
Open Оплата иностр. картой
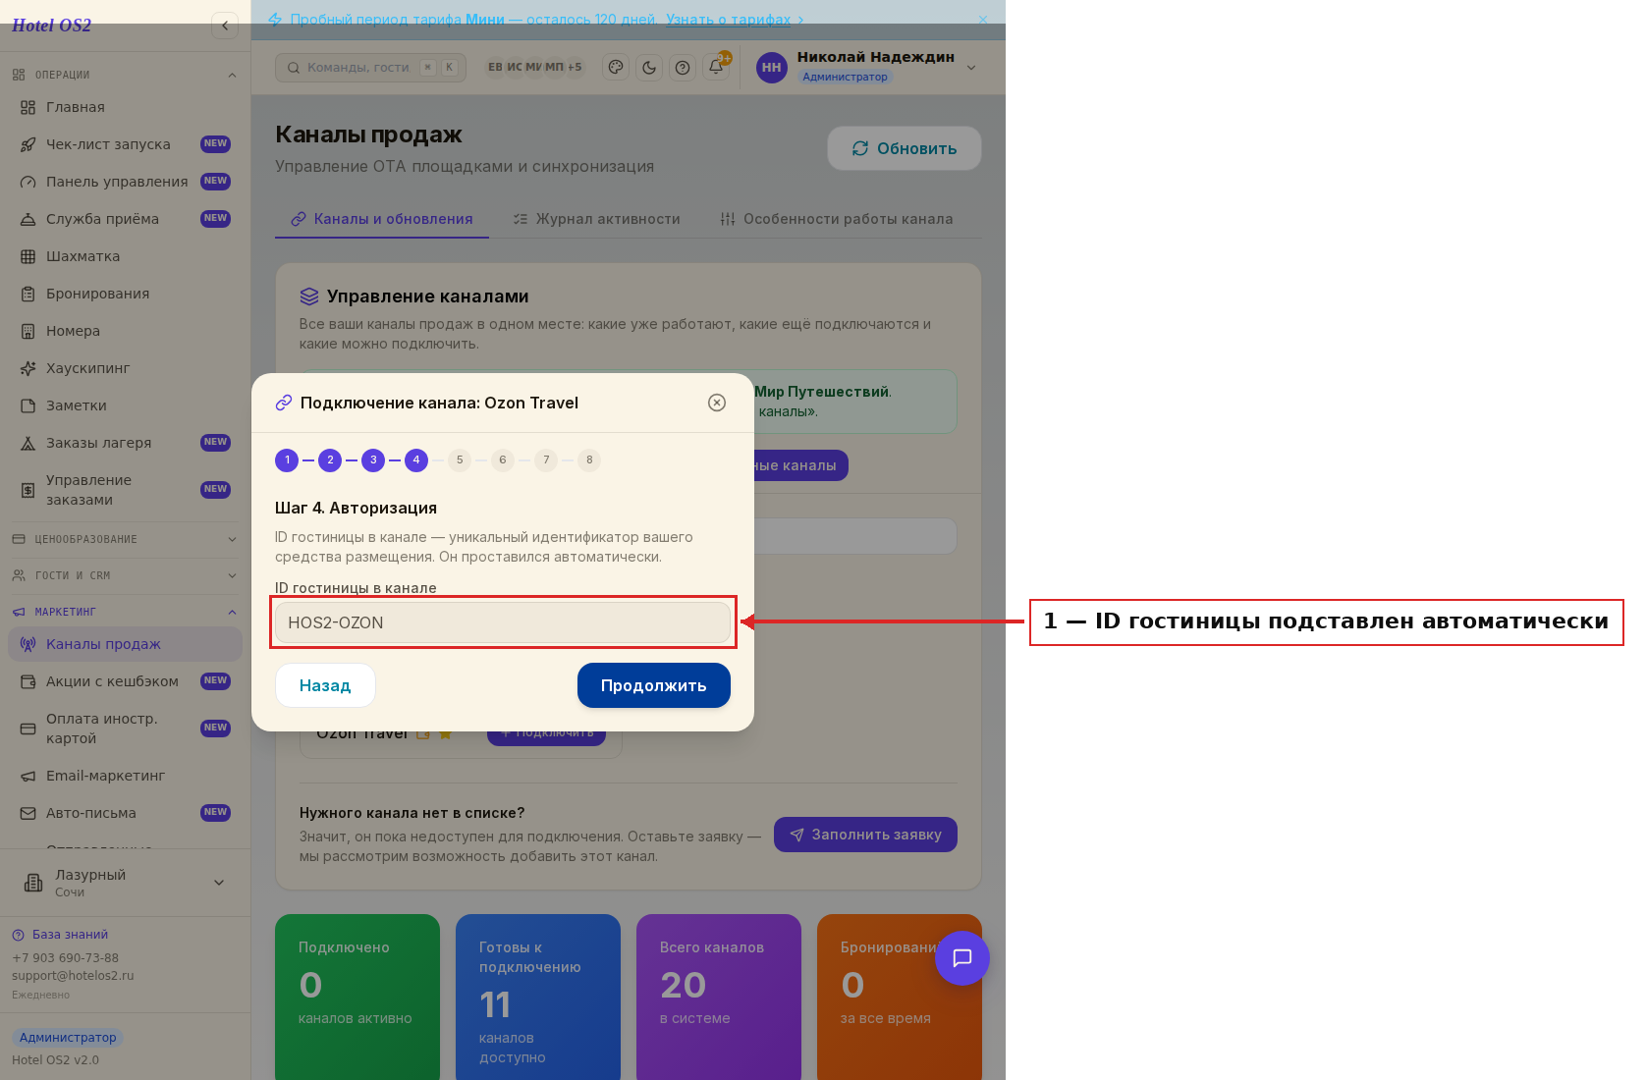[125, 729]
